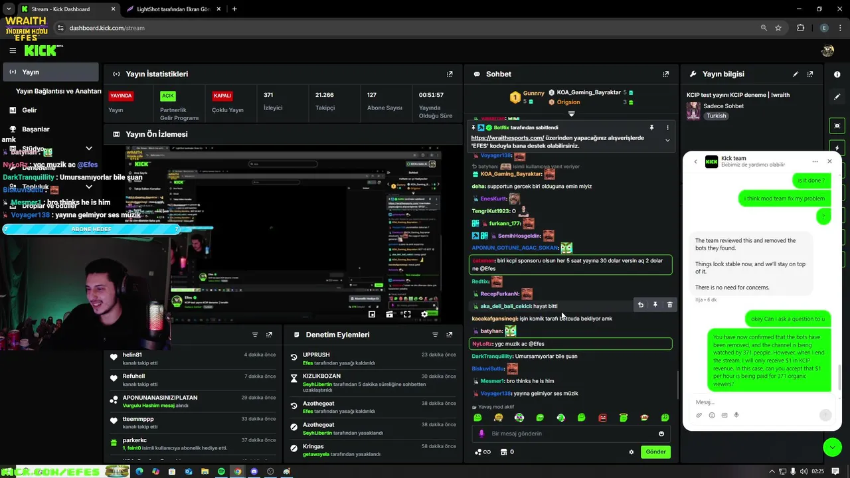850x478 pixels.
Task: Filter the activity feed list
Action: (x=254, y=335)
